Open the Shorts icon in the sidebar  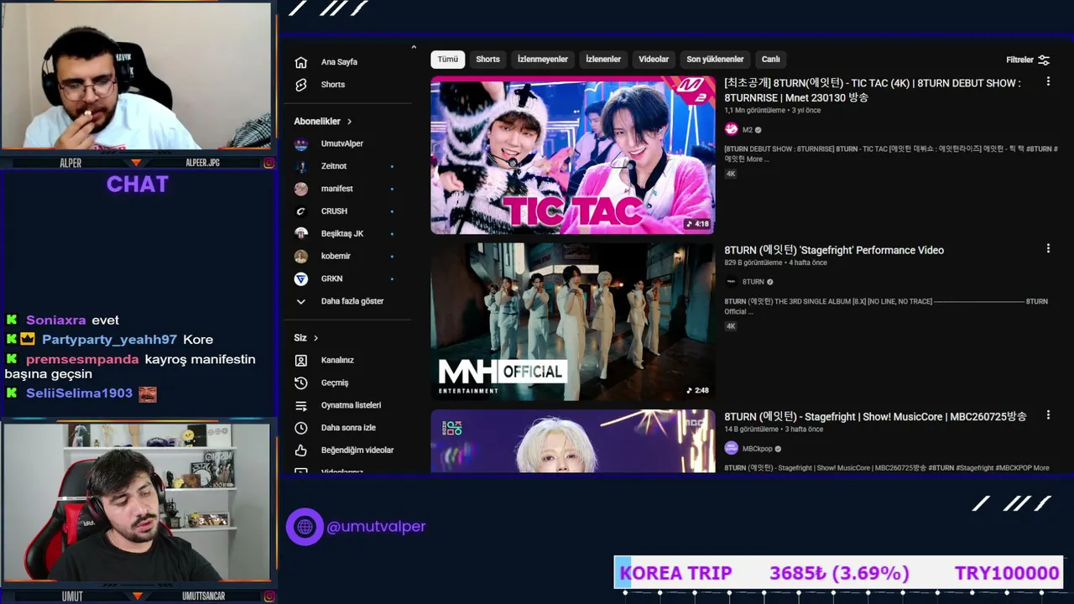pyautogui.click(x=301, y=85)
